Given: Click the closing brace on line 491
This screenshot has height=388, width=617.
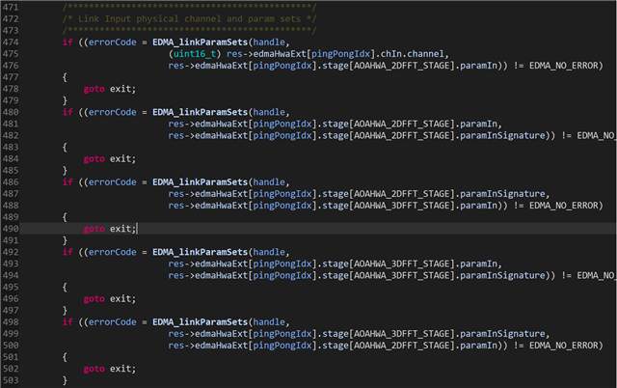Looking at the screenshot, I should tap(65, 240).
